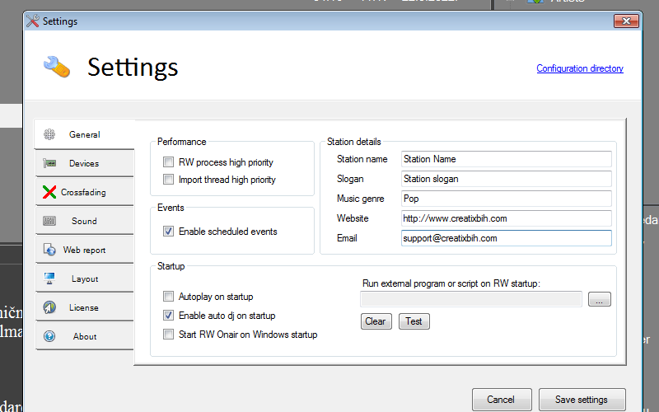
Task: Click the Website input field
Action: [506, 218]
